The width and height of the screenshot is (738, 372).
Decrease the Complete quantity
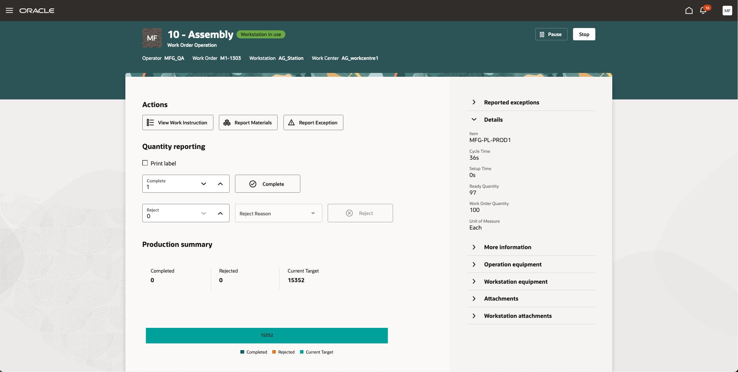click(x=204, y=184)
